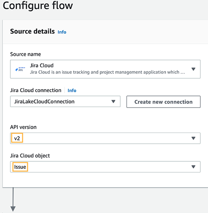Screen dimensions: 208x213
Task: Click the arrow on the JiraLakeCloudConnection dropdown
Action: click(x=113, y=102)
